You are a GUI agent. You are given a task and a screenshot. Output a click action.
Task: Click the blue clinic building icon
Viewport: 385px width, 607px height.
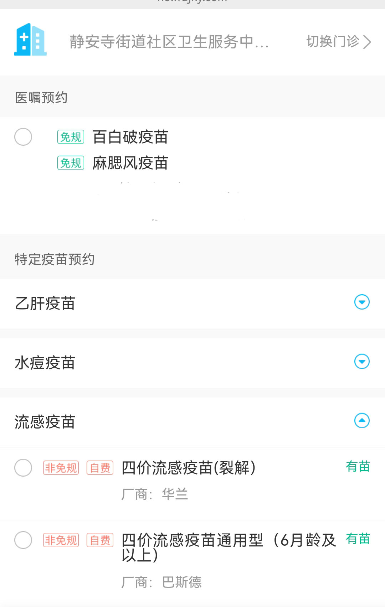pyautogui.click(x=30, y=40)
